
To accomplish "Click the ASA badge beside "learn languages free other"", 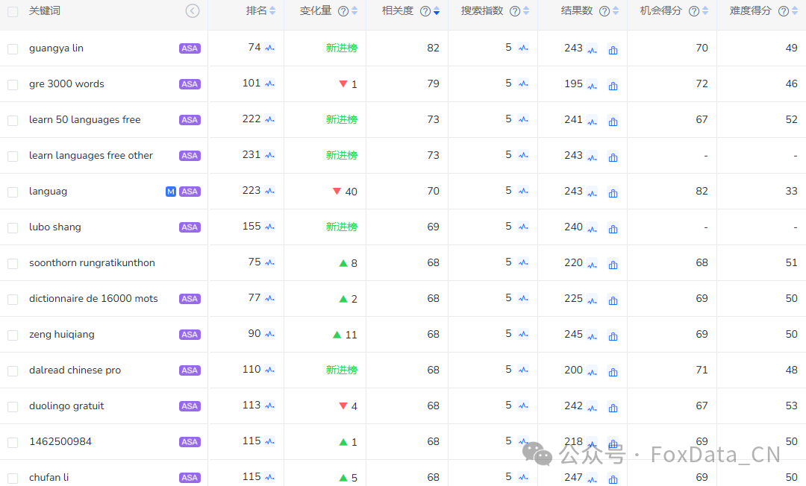I will [190, 155].
